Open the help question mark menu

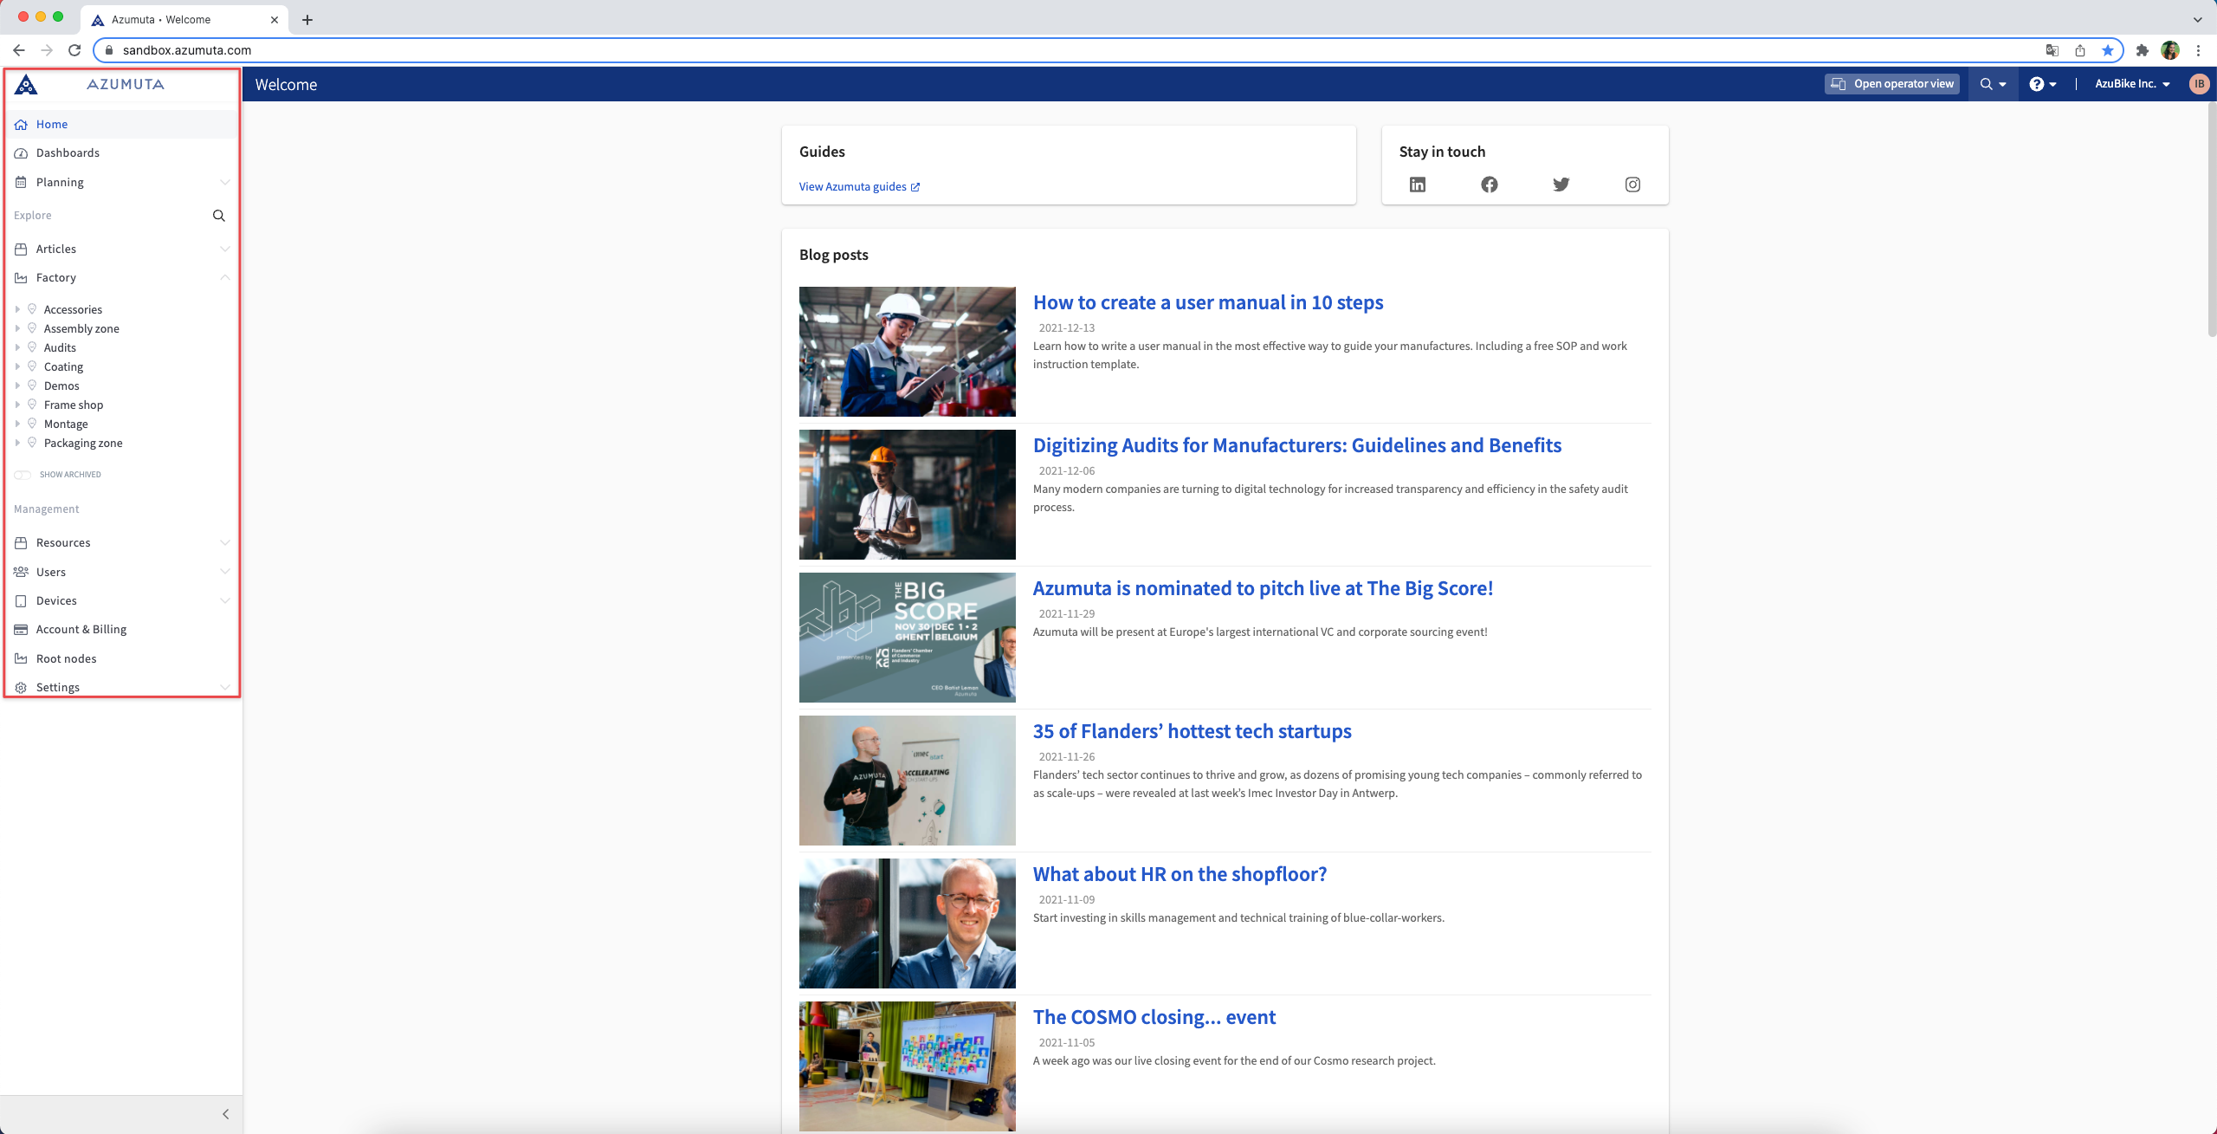(2042, 84)
